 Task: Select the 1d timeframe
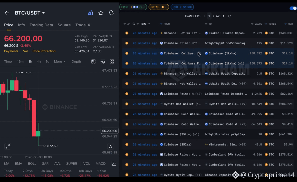tap(47, 61)
